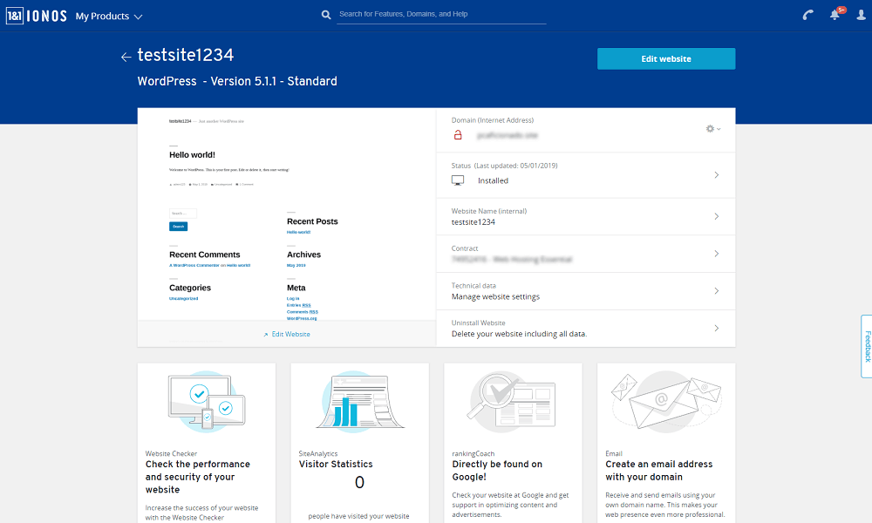Viewport: 872px width, 523px height.
Task: Focus the Search for Features, Domains, and Help field
Action: 441,15
